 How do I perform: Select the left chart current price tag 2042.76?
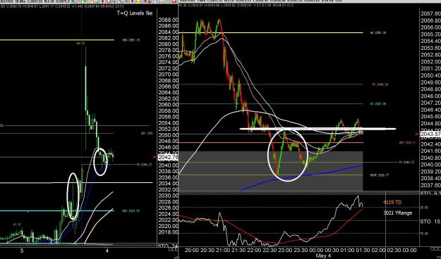(x=168, y=158)
